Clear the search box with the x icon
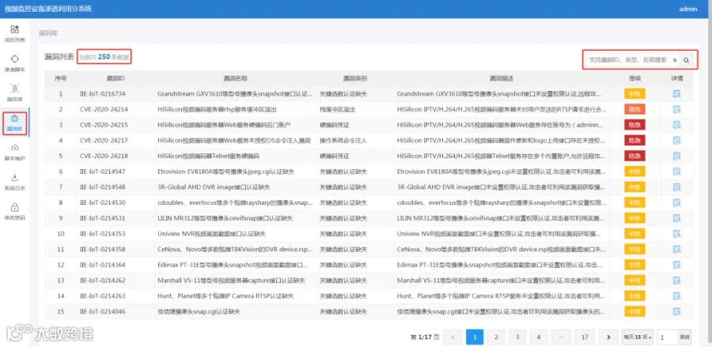 [x=675, y=60]
